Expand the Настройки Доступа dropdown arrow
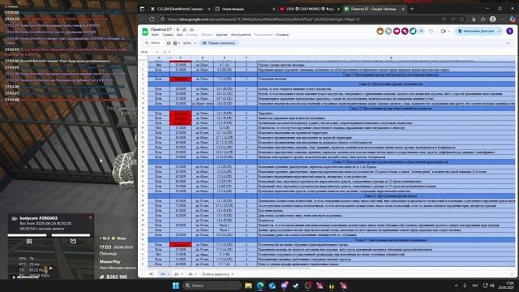 pos(500,31)
